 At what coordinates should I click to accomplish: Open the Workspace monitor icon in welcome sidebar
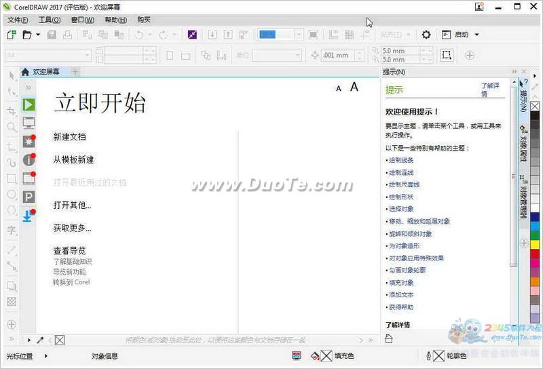(x=29, y=123)
